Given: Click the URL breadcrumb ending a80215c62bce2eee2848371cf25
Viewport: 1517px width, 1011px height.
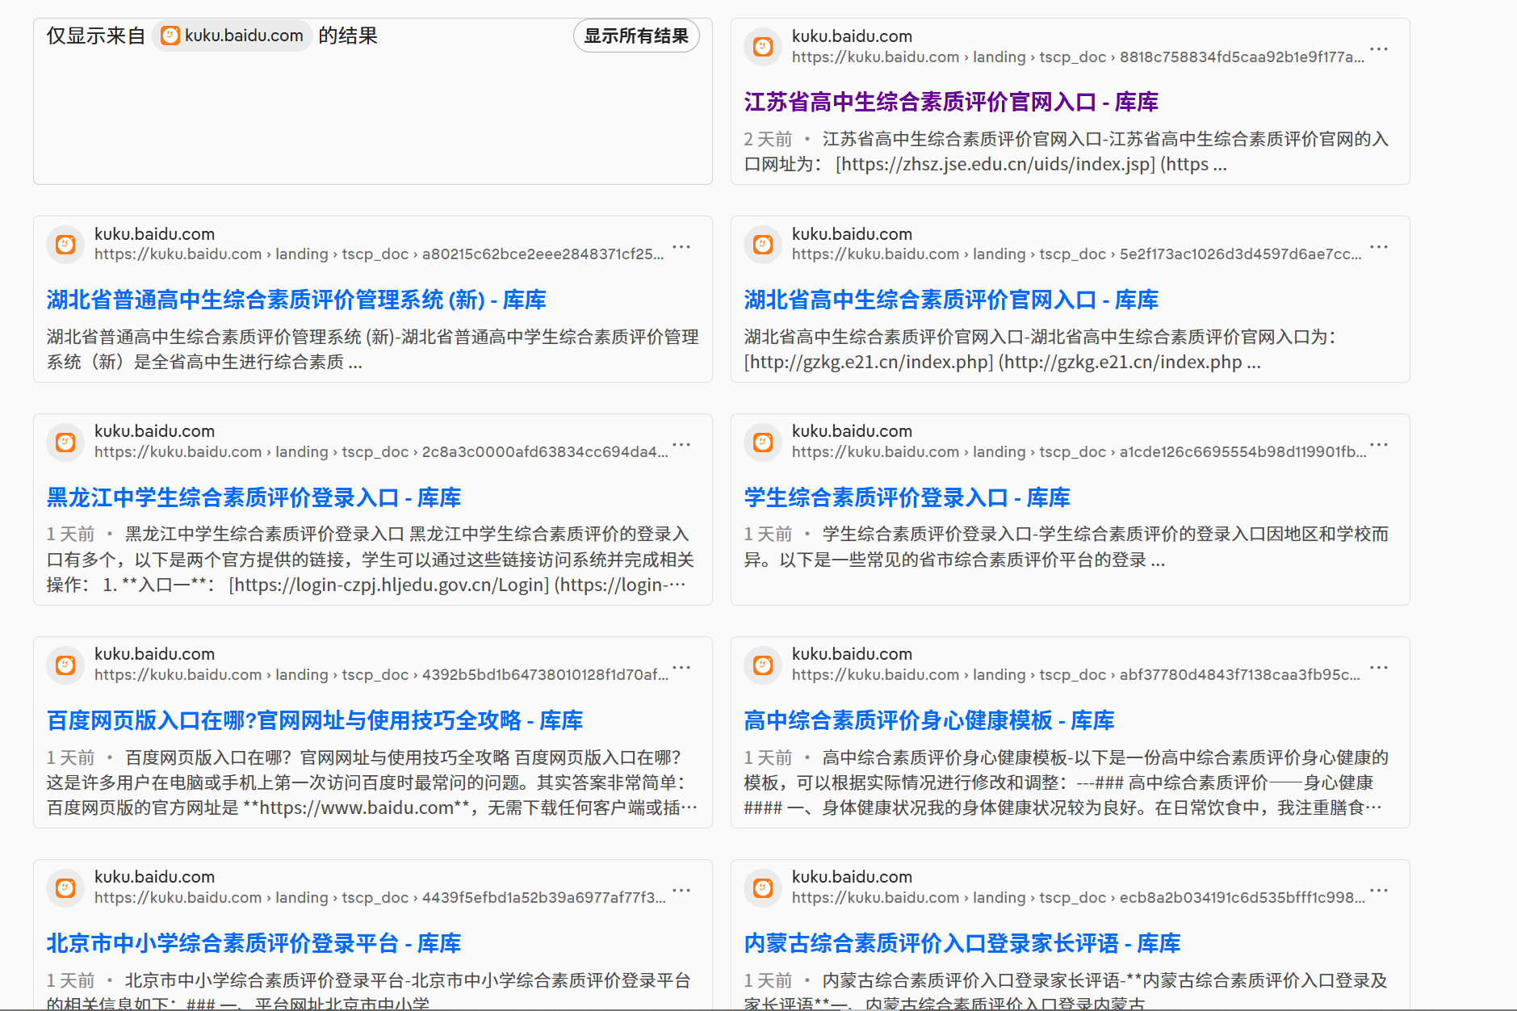Looking at the screenshot, I should tap(379, 254).
